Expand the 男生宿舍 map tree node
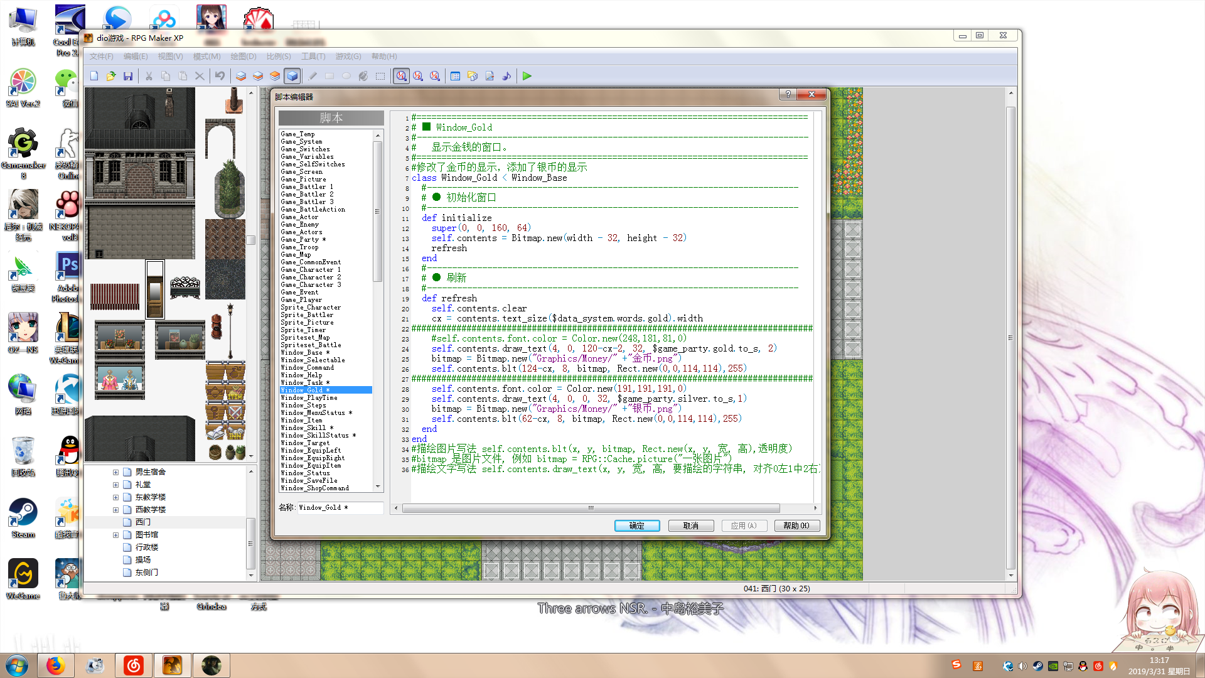This screenshot has width=1205, height=678. 115,472
